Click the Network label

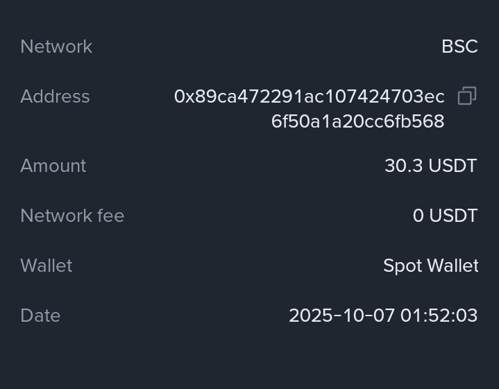56,46
